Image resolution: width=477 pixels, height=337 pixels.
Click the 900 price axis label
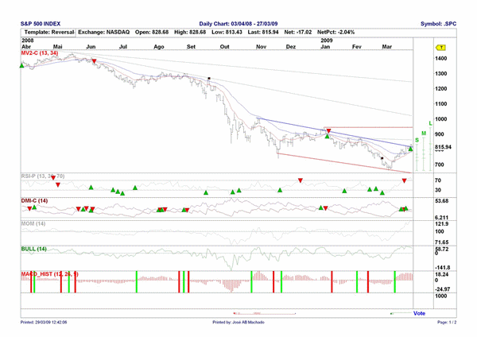click(x=441, y=134)
